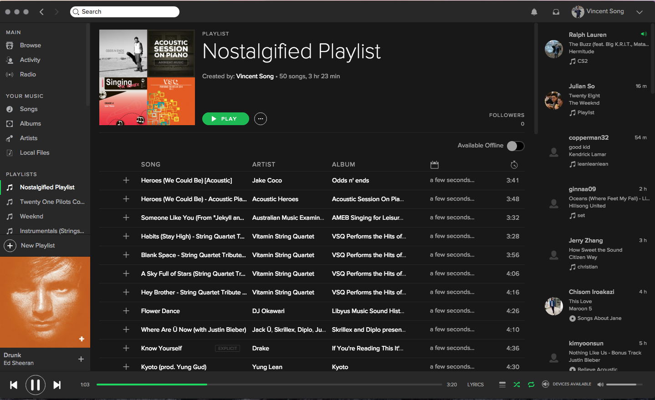Viewport: 655px width, 400px height.
Task: Click Vincent Song profile avatar
Action: [578, 12]
